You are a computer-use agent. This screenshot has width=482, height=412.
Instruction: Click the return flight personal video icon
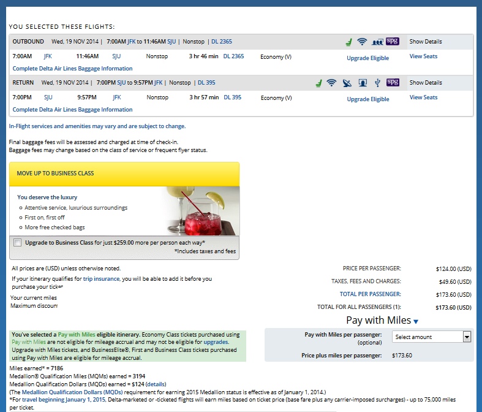tap(363, 83)
